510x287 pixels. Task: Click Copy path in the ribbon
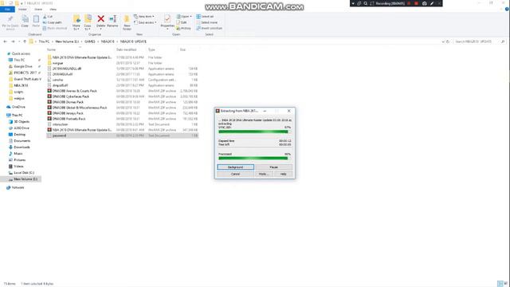tap(52, 22)
